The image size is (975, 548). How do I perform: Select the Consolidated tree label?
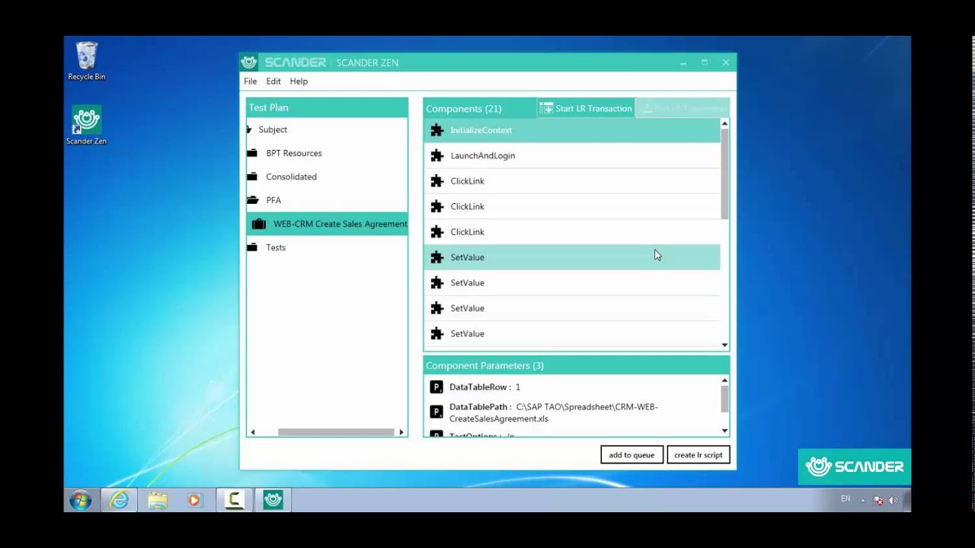tap(291, 177)
